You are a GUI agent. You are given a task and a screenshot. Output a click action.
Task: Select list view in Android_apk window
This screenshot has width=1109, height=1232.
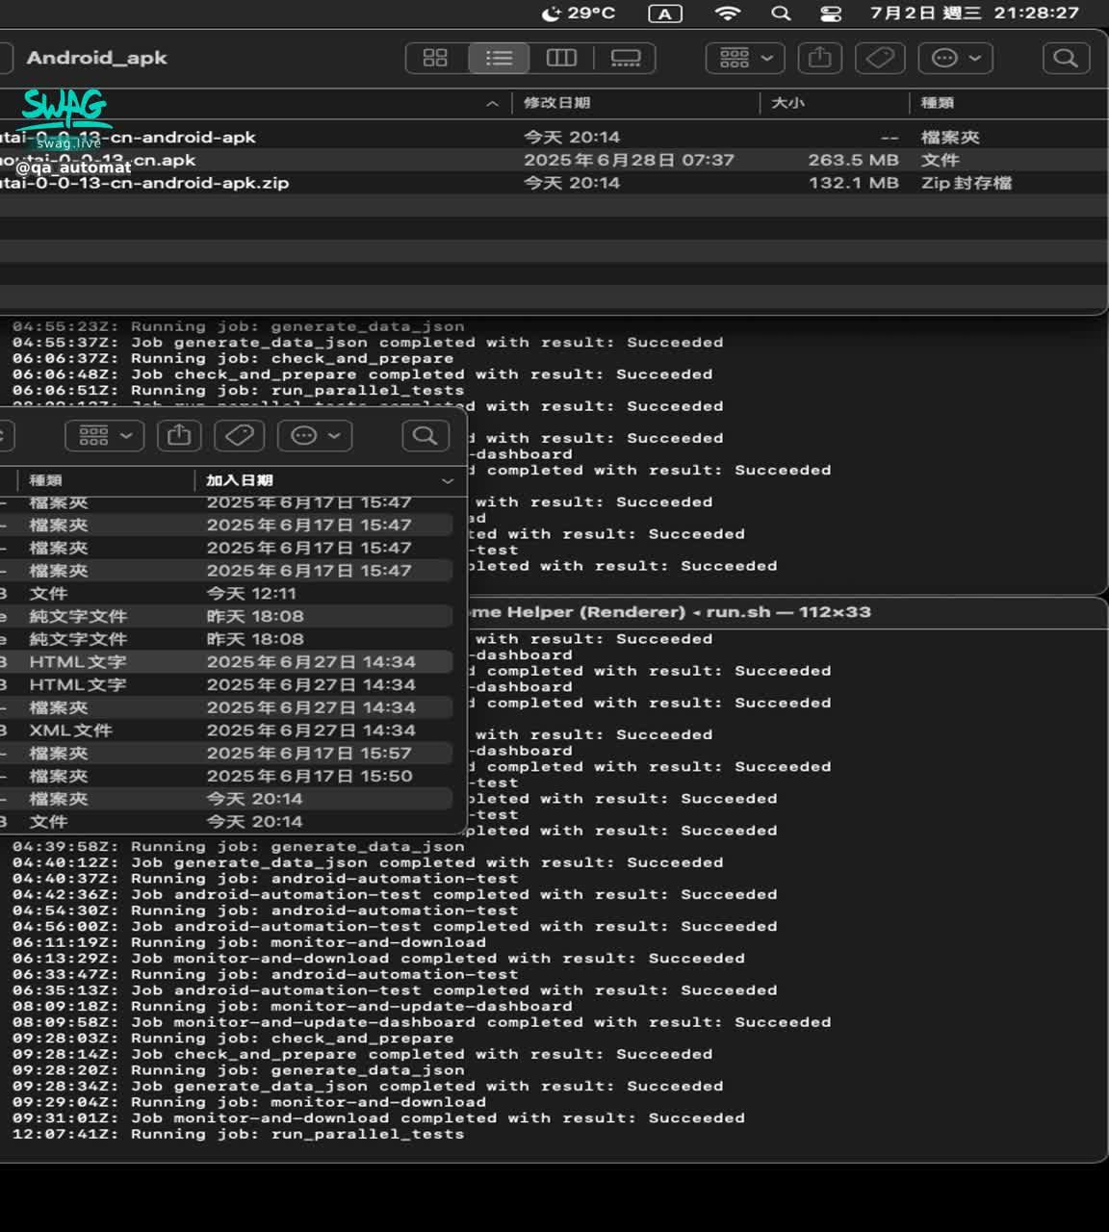(499, 58)
